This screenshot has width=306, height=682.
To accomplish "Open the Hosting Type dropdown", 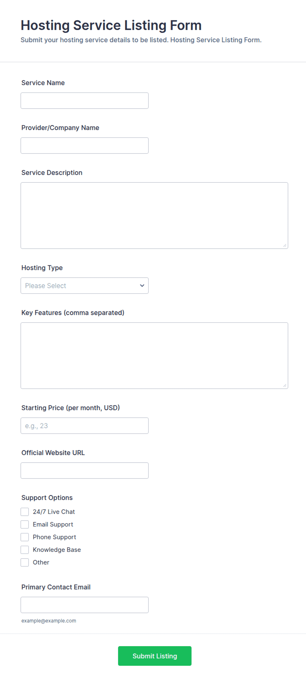I will point(85,286).
